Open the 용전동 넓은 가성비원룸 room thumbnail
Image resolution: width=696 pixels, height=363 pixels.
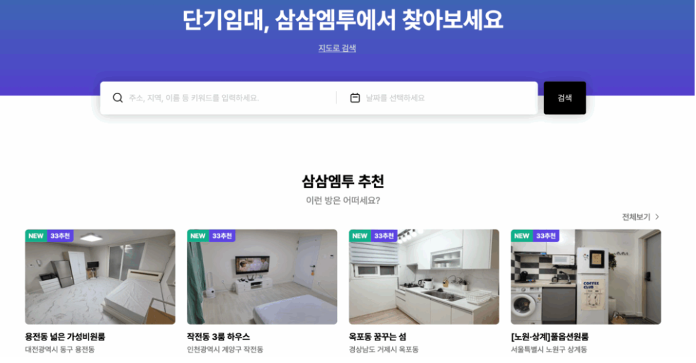[101, 277]
